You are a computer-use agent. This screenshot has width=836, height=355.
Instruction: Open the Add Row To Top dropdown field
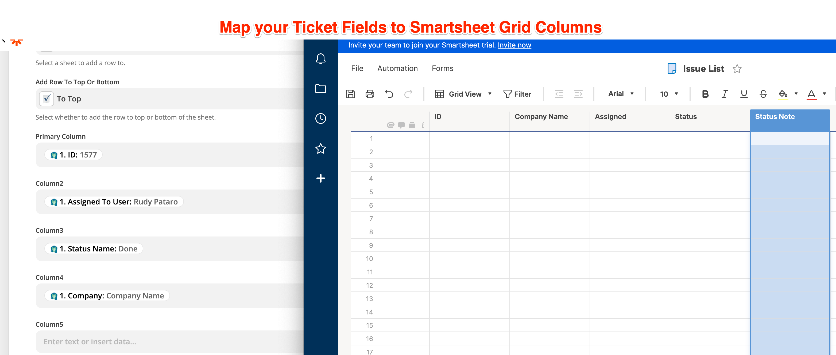[169, 98]
